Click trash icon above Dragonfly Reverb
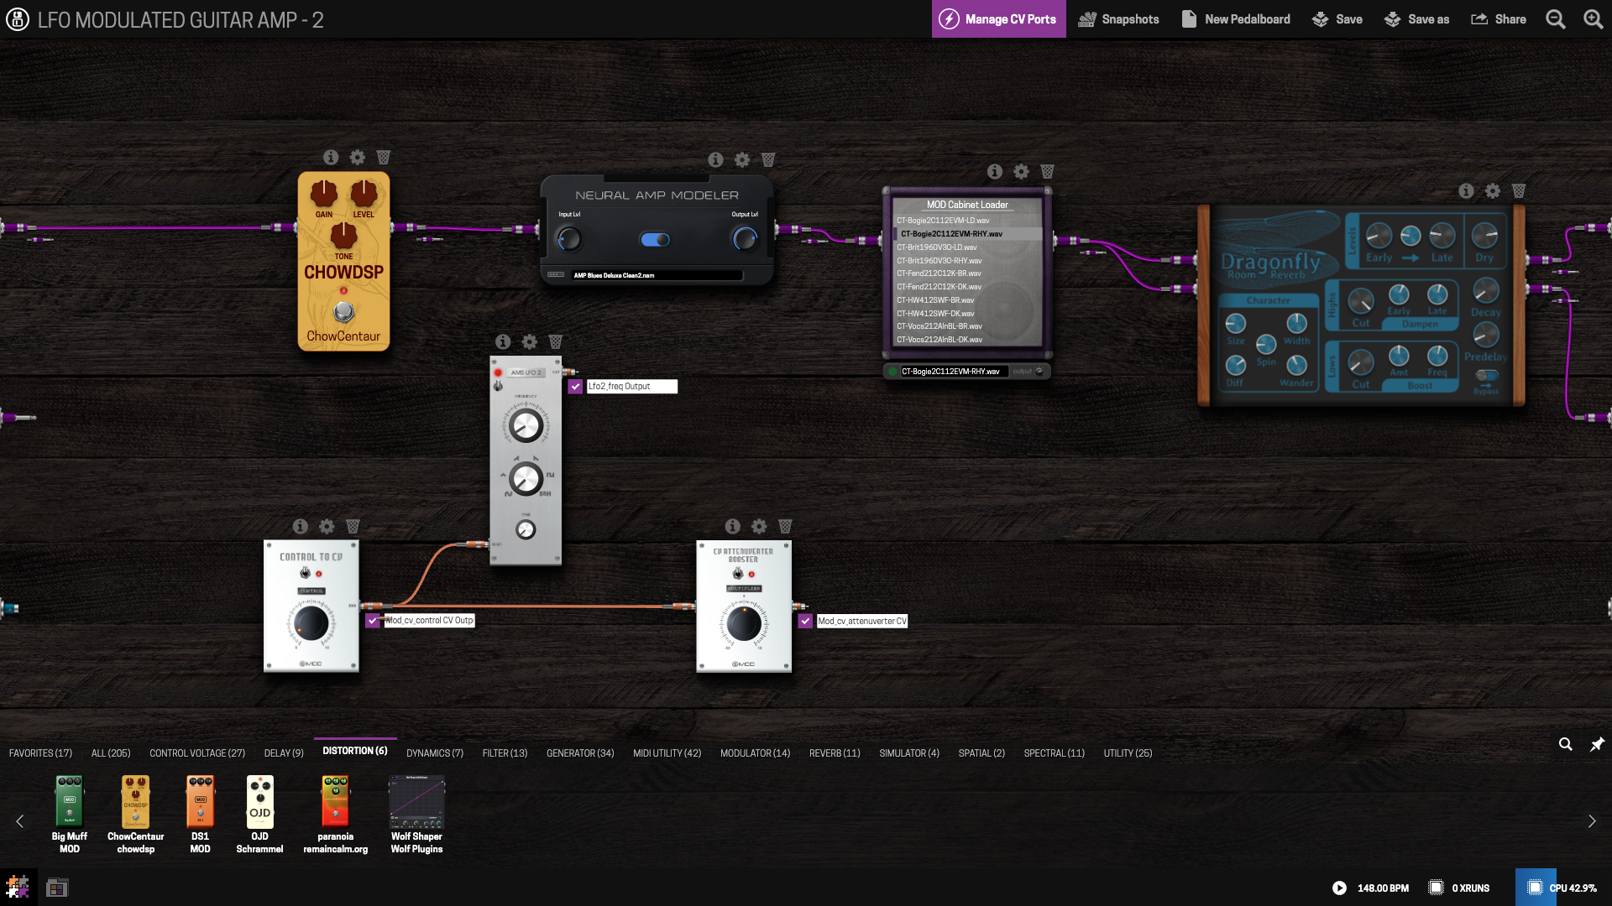This screenshot has width=1612, height=906. [x=1519, y=191]
